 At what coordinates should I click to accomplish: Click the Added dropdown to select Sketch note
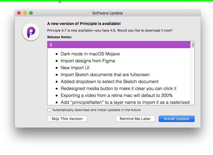pos(109,82)
